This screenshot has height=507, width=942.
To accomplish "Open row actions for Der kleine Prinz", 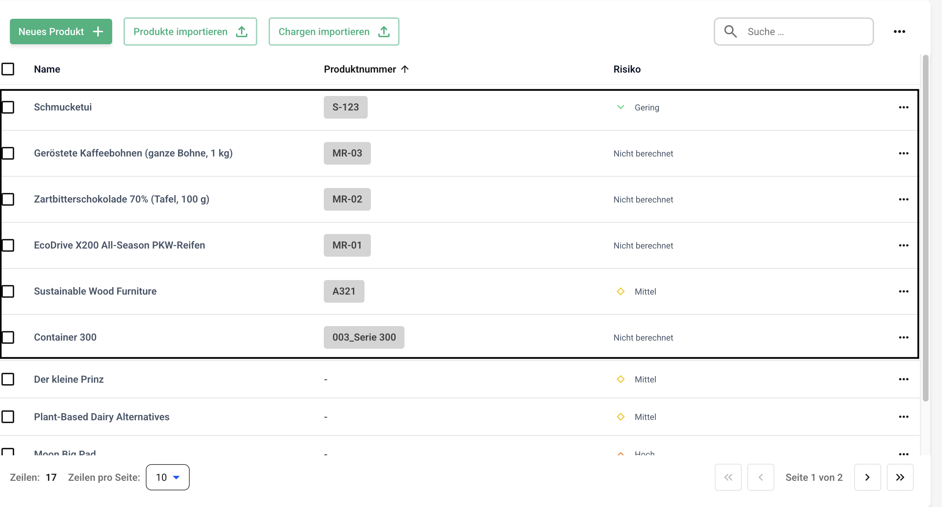I will click(903, 379).
